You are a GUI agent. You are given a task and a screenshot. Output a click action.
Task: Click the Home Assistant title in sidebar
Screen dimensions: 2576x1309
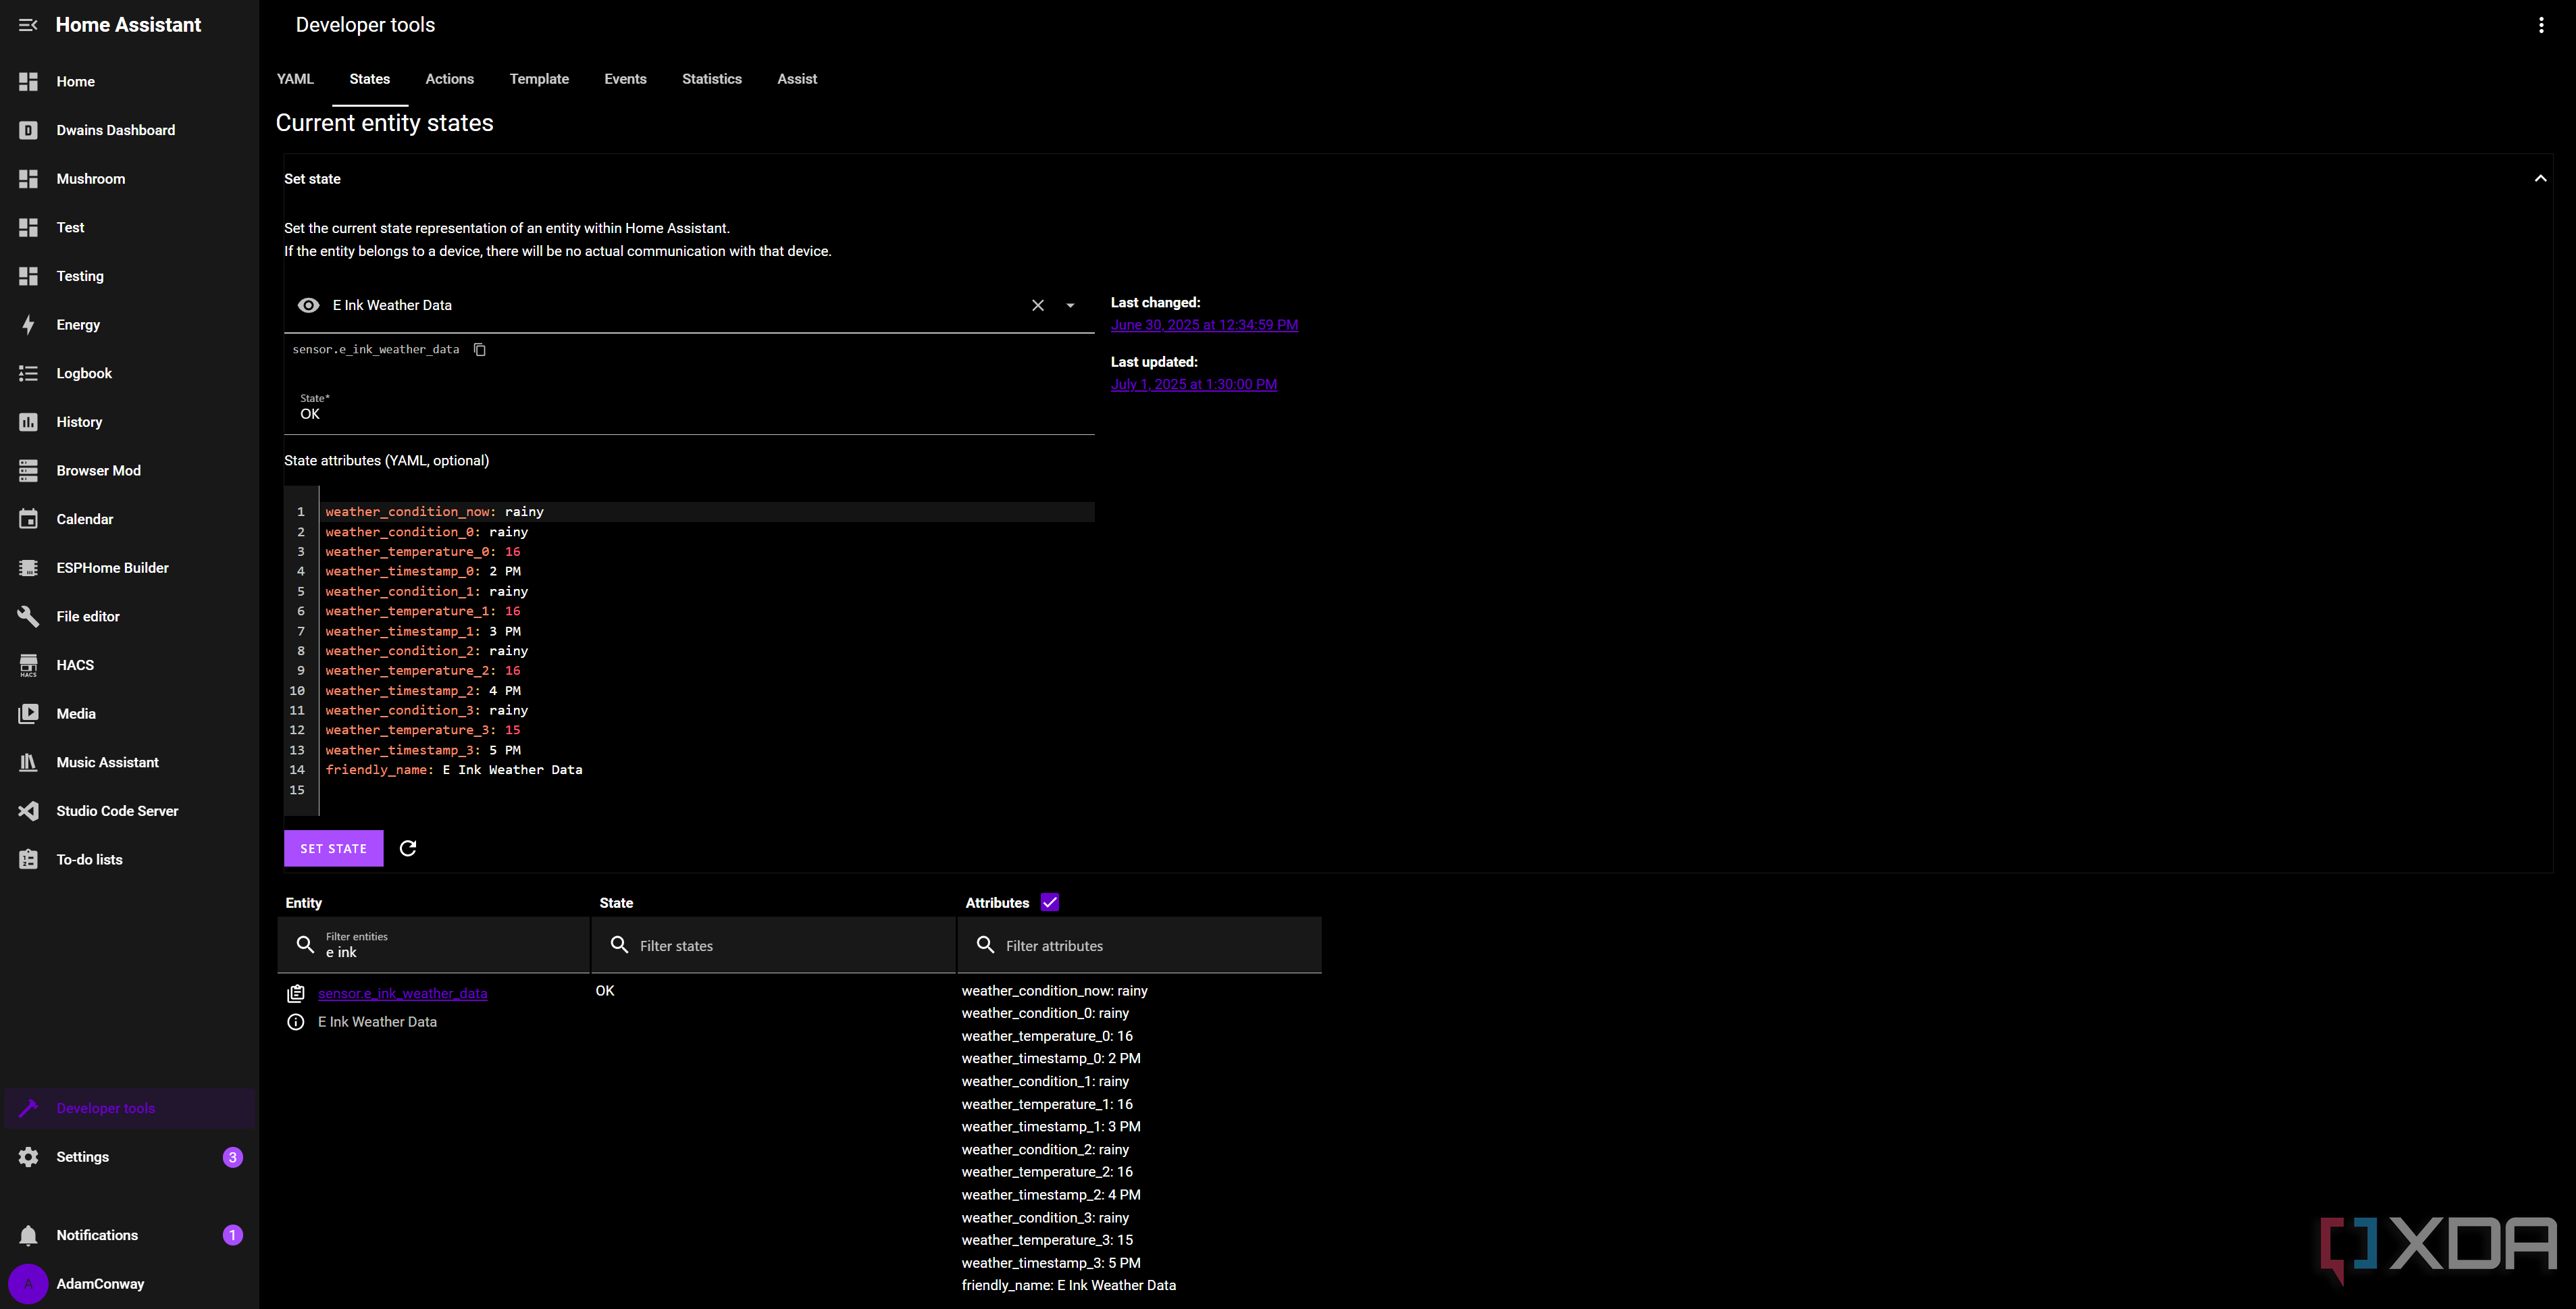pos(128,25)
